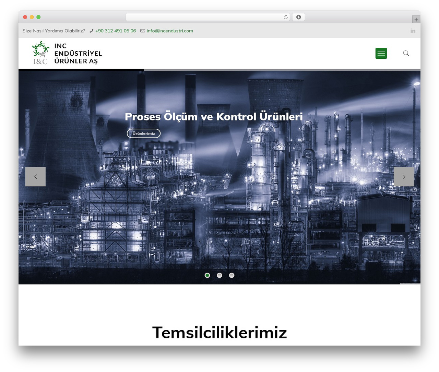Select the first slider dot
439x372 pixels.
click(207, 275)
